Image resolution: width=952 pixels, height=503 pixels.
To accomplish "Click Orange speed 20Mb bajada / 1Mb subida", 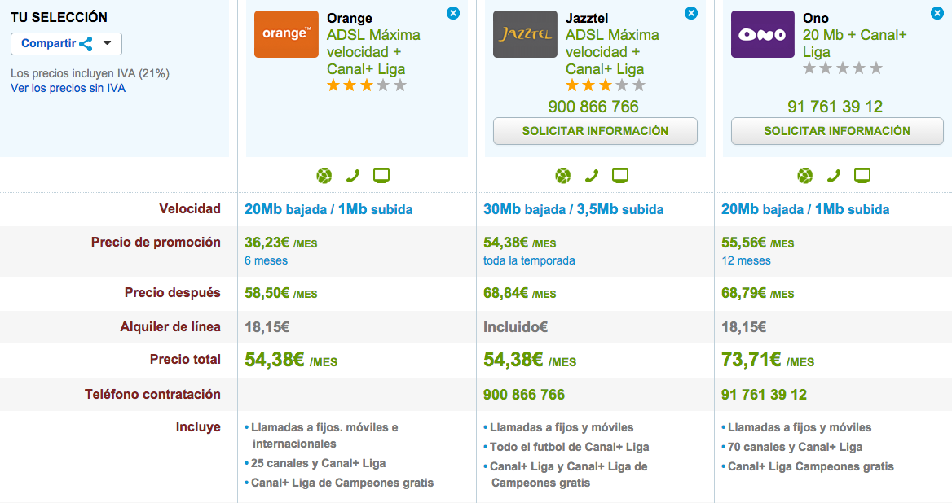I will coord(328,210).
